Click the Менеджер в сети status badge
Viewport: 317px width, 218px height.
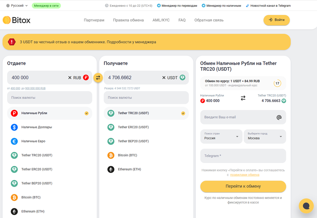coord(46,6)
